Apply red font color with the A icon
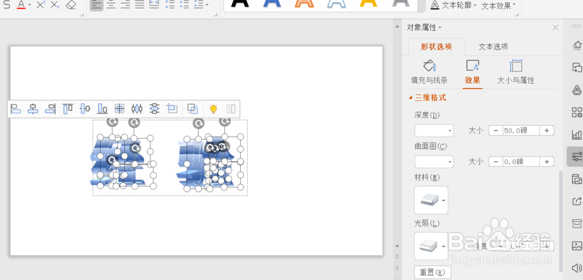Image resolution: width=583 pixels, height=280 pixels. pyautogui.click(x=21, y=5)
